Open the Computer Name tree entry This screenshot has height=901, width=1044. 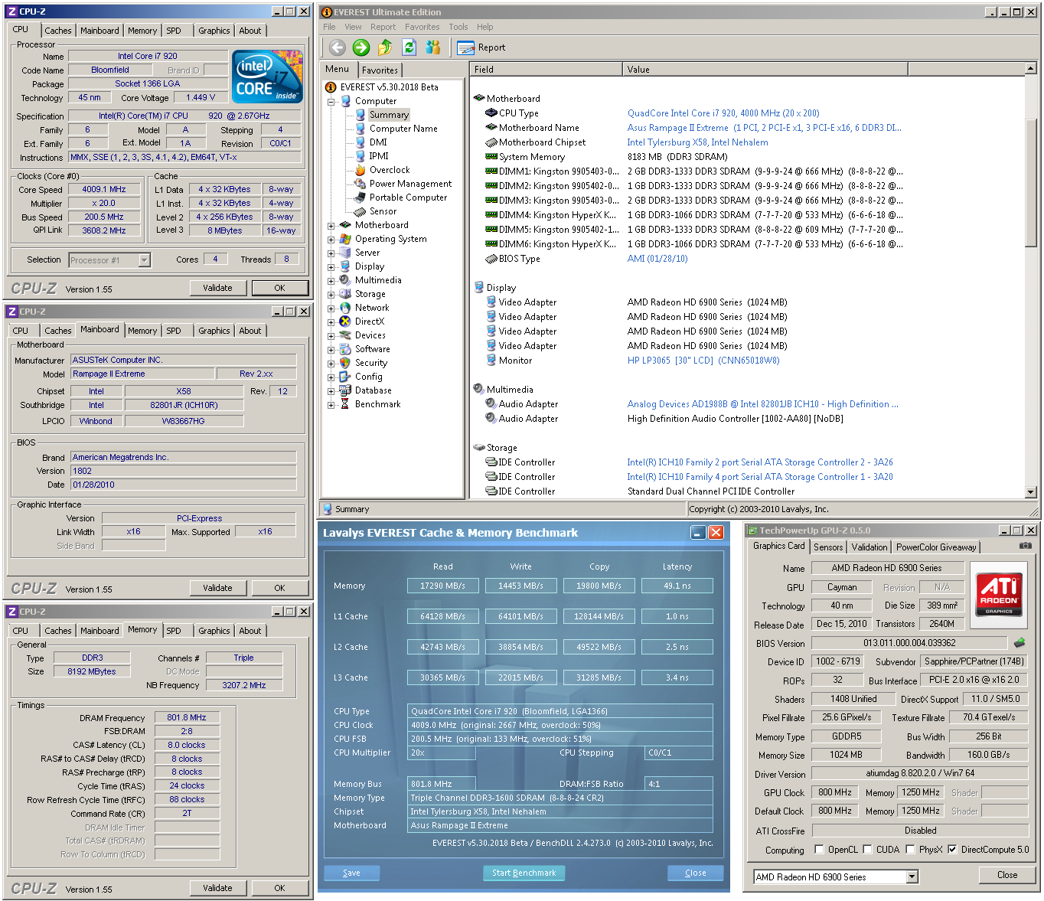pyautogui.click(x=403, y=129)
